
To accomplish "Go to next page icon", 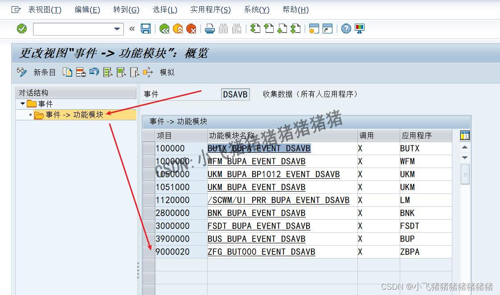I will tap(282, 29).
